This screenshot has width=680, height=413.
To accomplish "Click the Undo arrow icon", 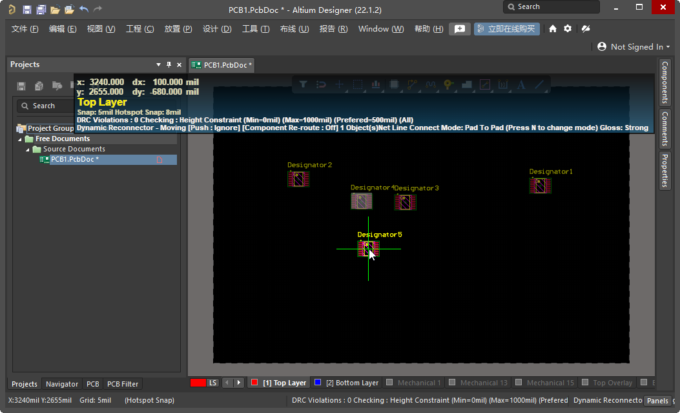I will 83,8.
